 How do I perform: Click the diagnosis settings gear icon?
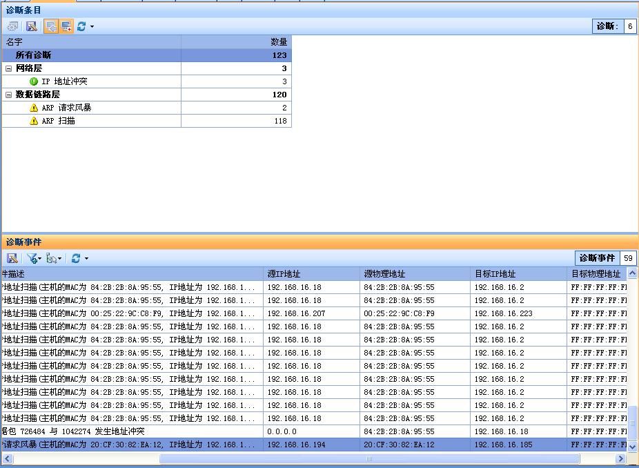12,26
